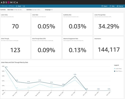Expand the Controls section
This screenshot has height=99, width=125.
coord(3,10)
